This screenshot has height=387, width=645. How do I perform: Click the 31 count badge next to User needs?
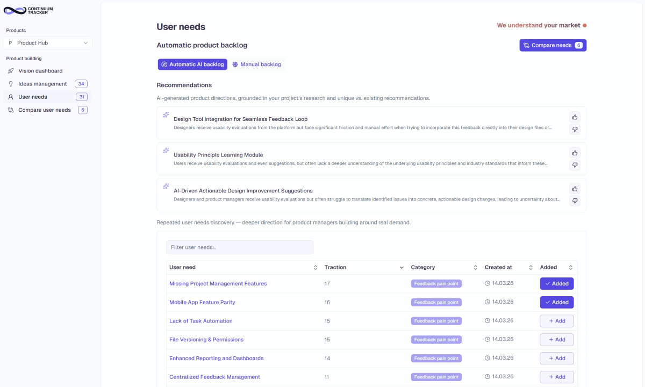click(x=81, y=97)
